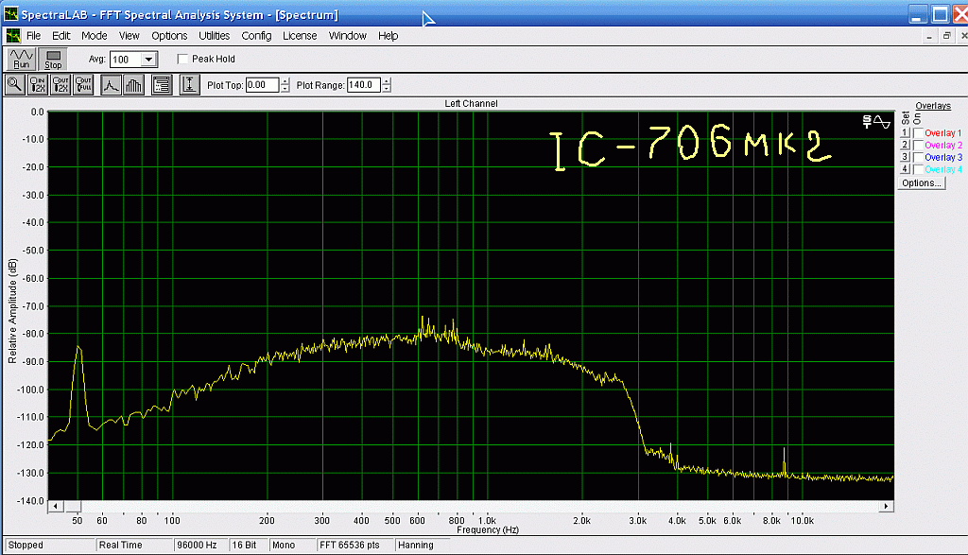Click the overlay Set 2 button

coord(905,145)
